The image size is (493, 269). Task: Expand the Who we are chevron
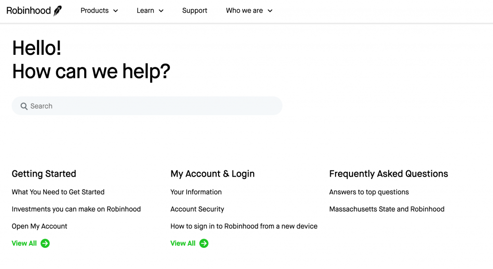tap(270, 11)
